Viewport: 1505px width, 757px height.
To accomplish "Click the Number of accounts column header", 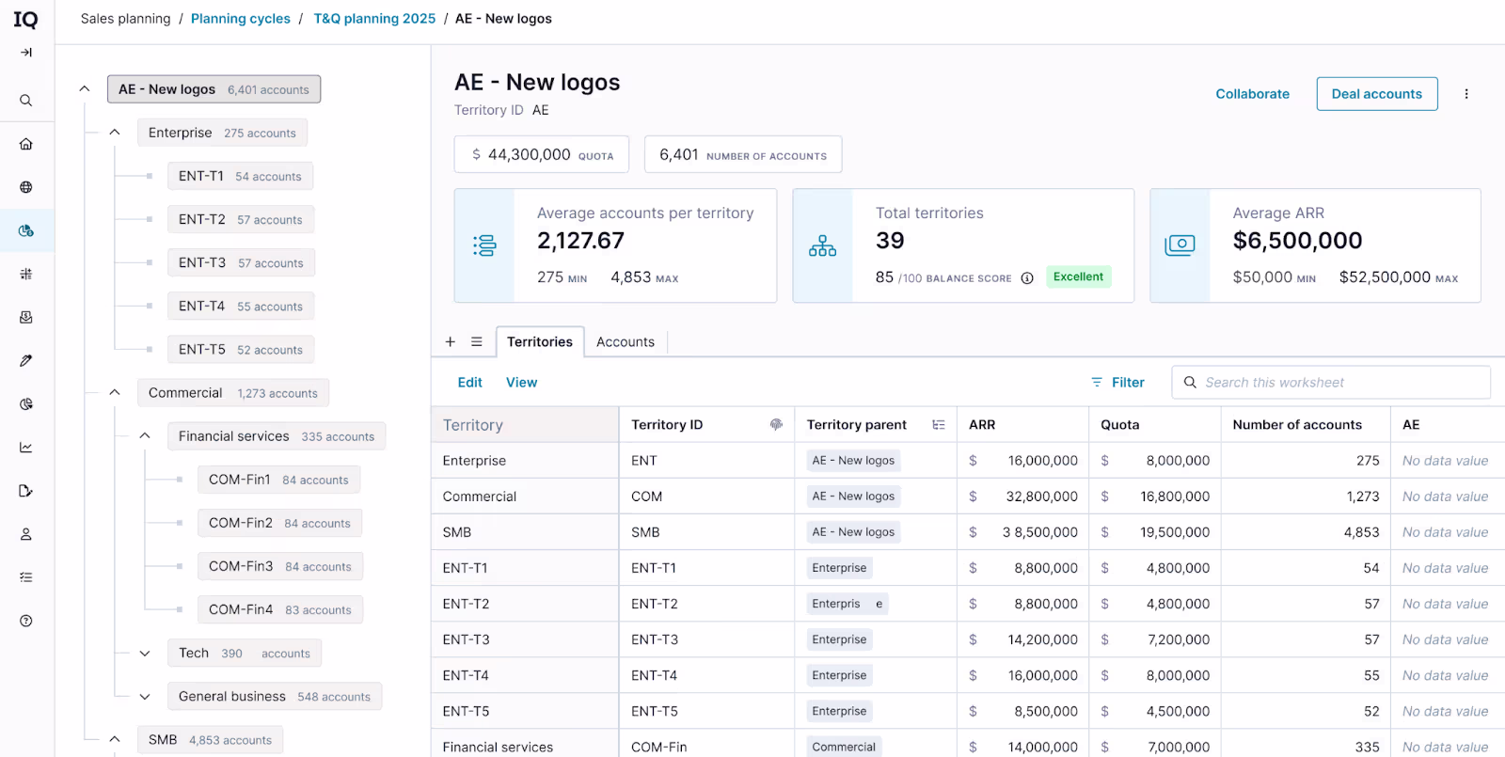I will tap(1306, 425).
